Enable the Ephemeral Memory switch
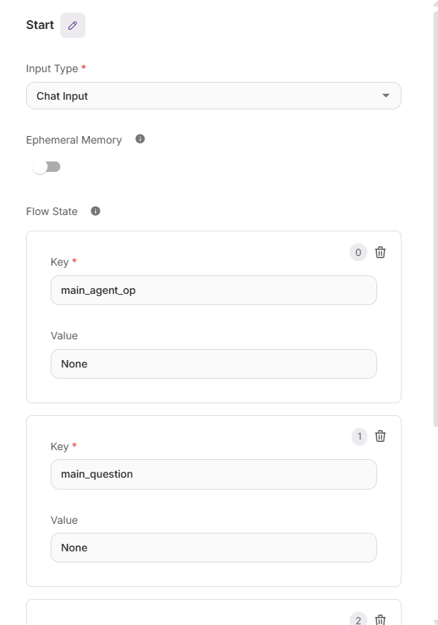438x625 pixels. [47, 167]
